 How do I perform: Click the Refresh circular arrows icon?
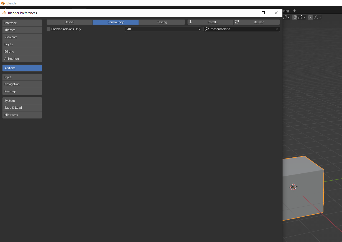coord(237,22)
